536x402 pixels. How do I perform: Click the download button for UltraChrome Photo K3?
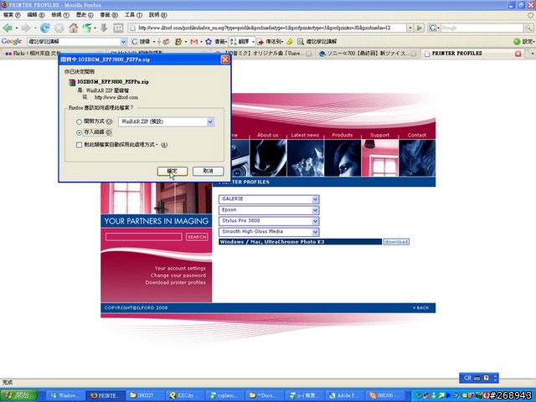click(x=396, y=242)
